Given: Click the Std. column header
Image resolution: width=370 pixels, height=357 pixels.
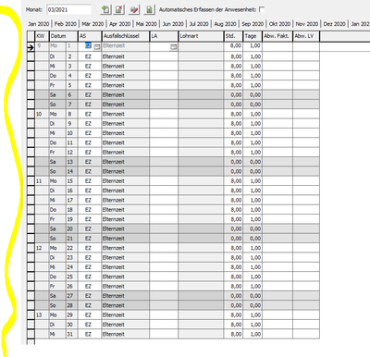Looking at the screenshot, I should pyautogui.click(x=233, y=36).
